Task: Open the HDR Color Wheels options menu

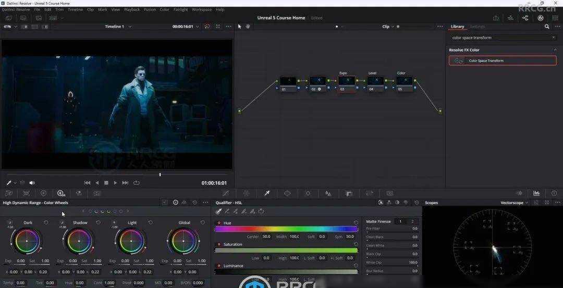Action: 205,203
